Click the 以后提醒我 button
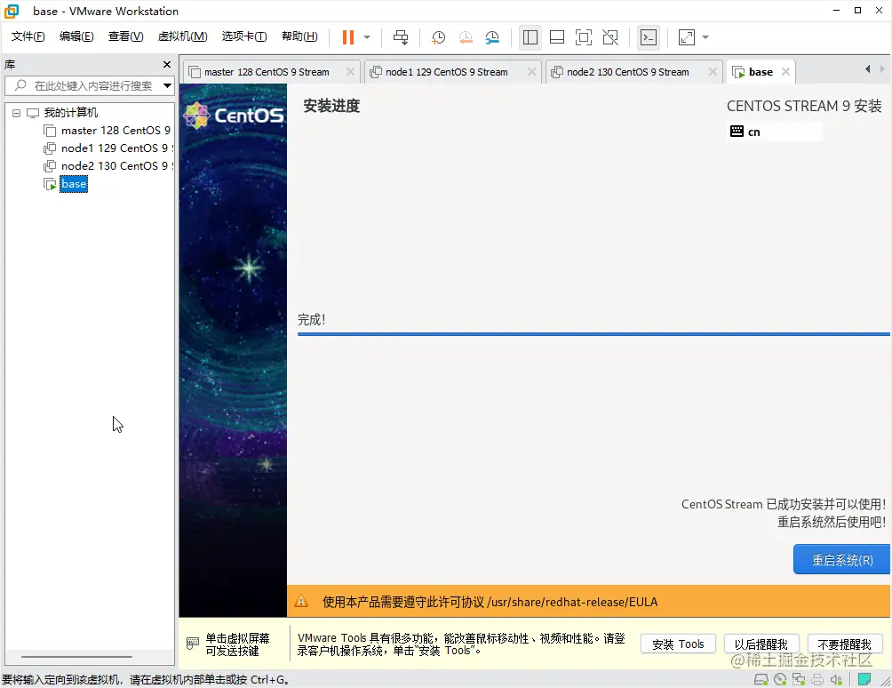This screenshot has width=892, height=688. [761, 644]
